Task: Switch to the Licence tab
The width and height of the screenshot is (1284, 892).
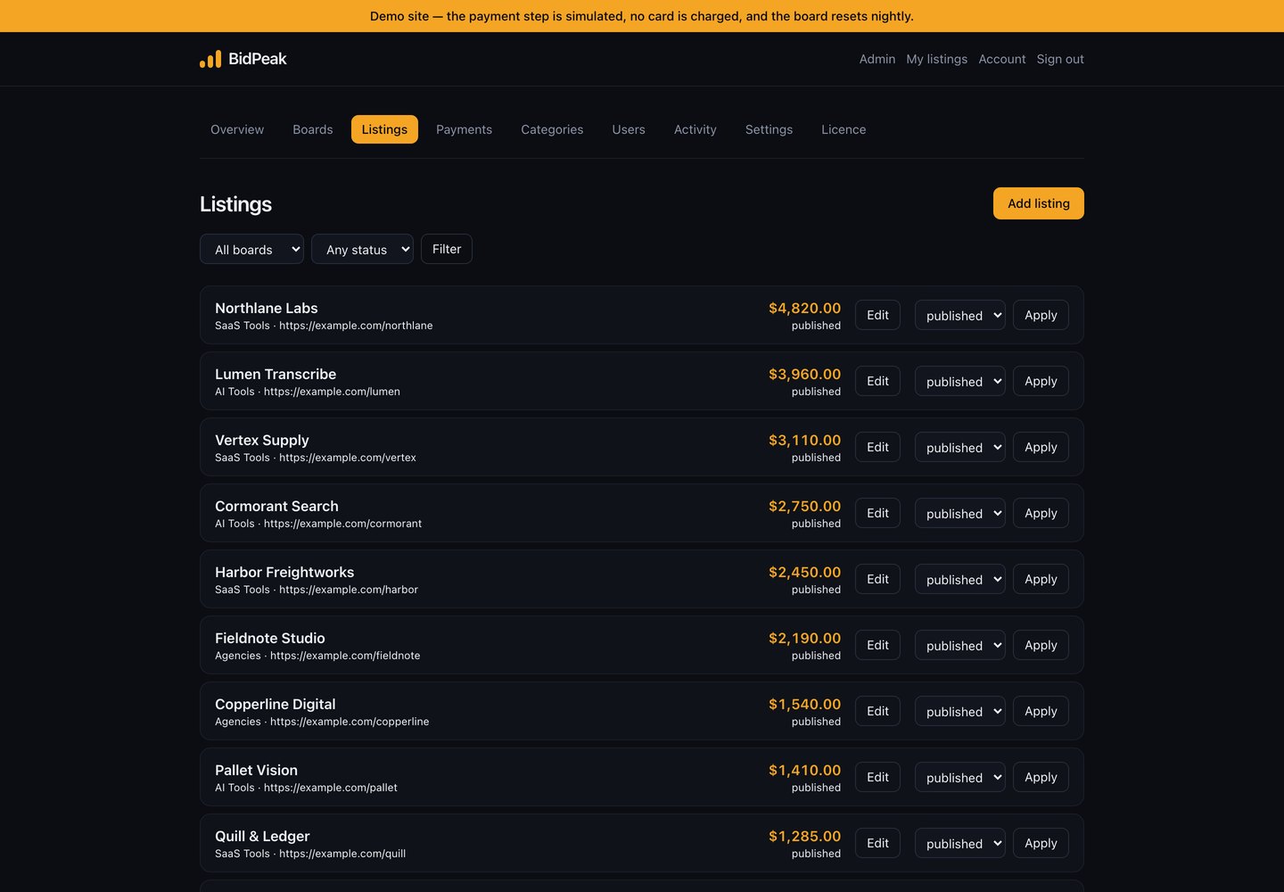Action: 844,129
